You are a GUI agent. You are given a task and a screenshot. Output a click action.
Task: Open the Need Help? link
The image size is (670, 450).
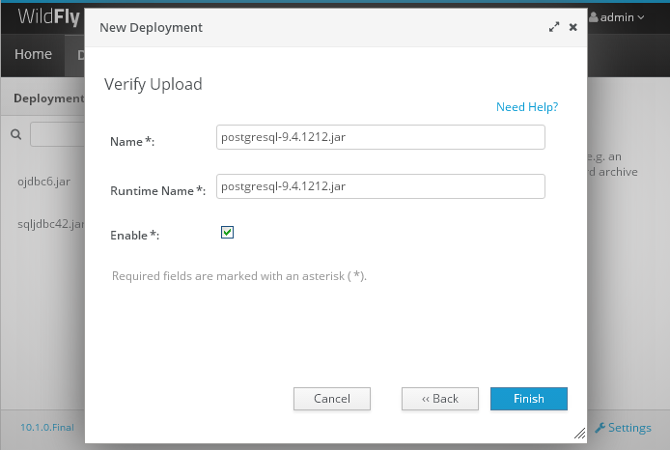click(x=526, y=106)
